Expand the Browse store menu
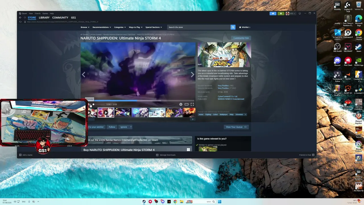The image size is (364, 205). pos(85,27)
